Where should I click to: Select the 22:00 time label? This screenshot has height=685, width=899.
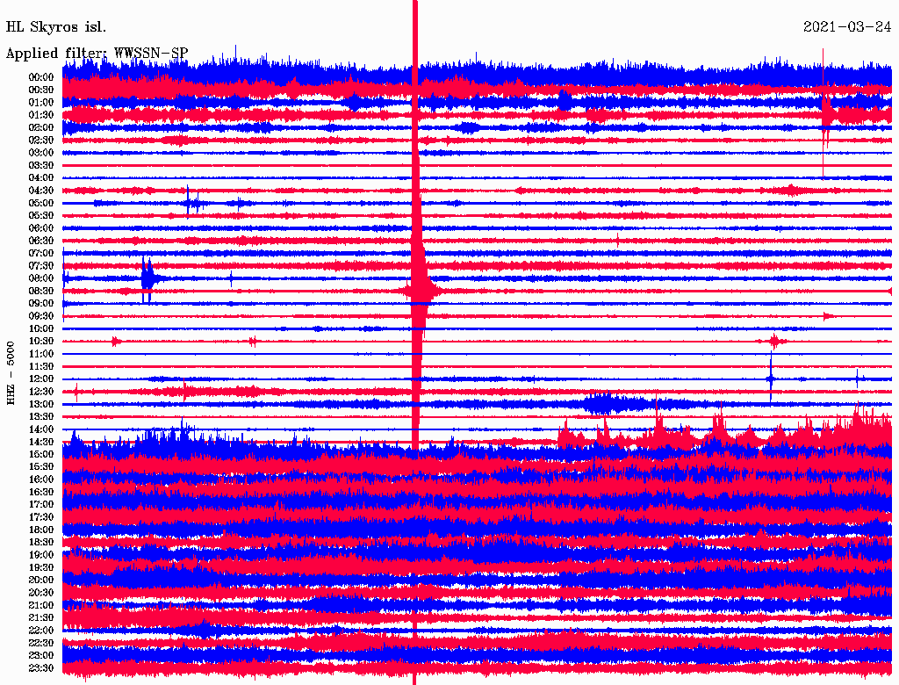(x=41, y=631)
